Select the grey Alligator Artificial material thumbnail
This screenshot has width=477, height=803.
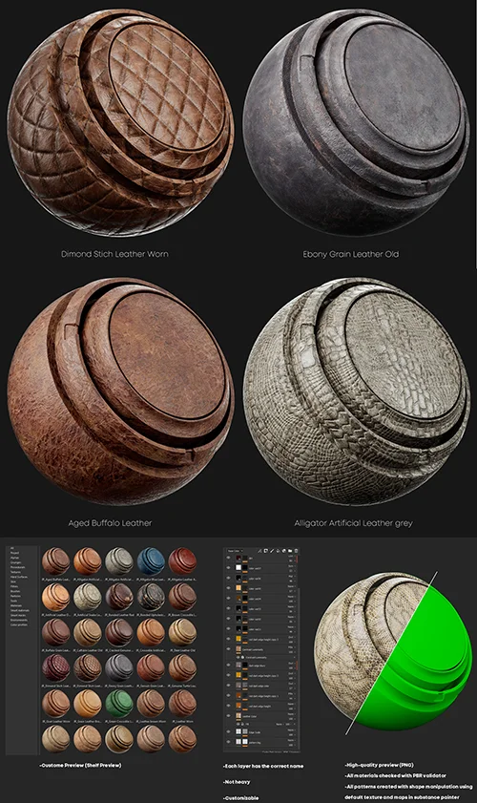coord(119,561)
